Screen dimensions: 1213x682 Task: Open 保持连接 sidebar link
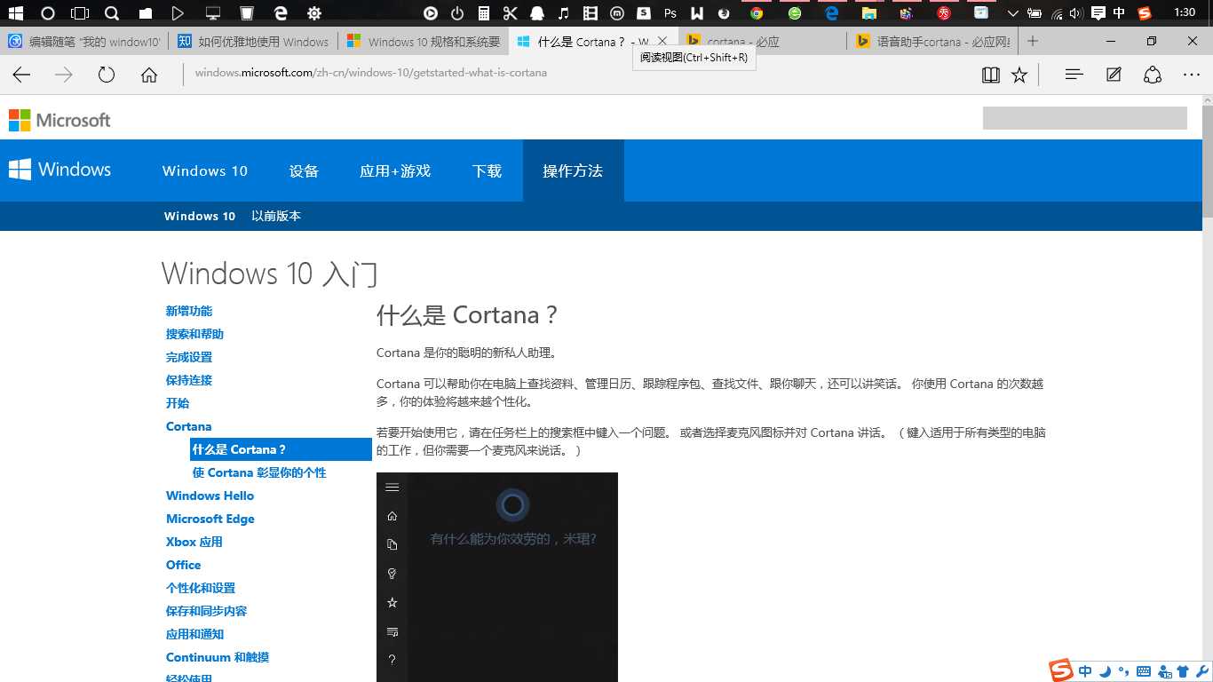pyautogui.click(x=189, y=380)
